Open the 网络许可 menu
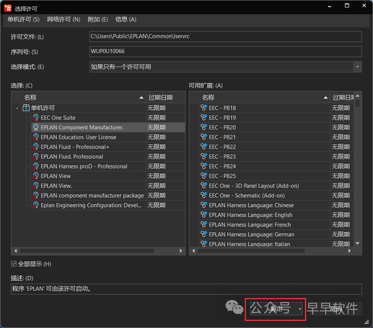373x328 pixels. 64,19
